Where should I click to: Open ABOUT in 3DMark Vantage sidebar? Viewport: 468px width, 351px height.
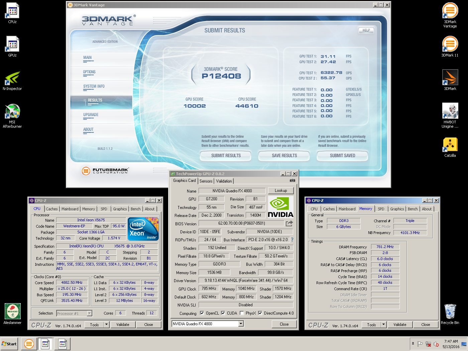88,129
